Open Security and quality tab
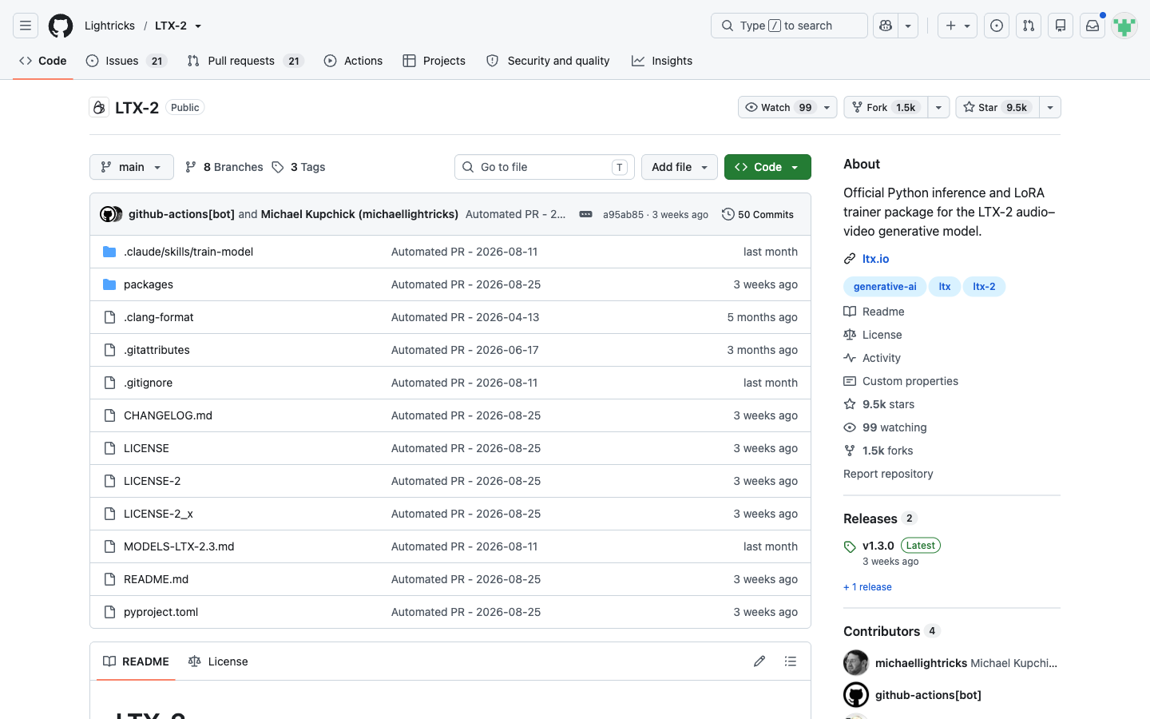 click(548, 61)
